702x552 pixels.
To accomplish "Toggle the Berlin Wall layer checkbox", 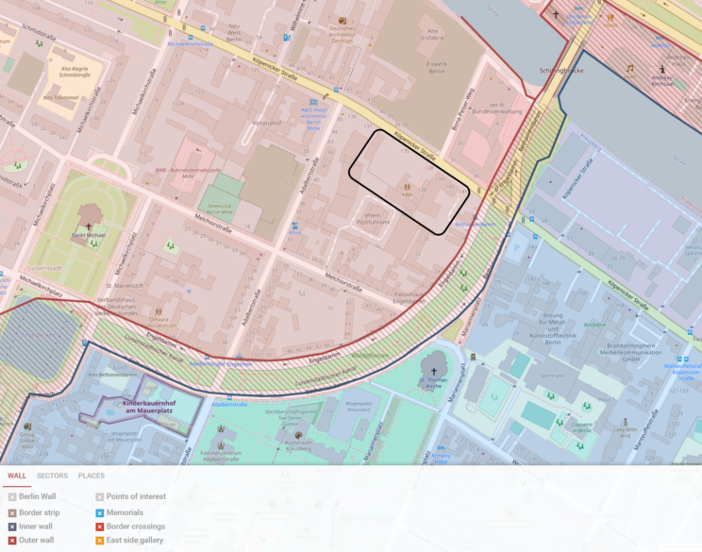I will (12, 496).
